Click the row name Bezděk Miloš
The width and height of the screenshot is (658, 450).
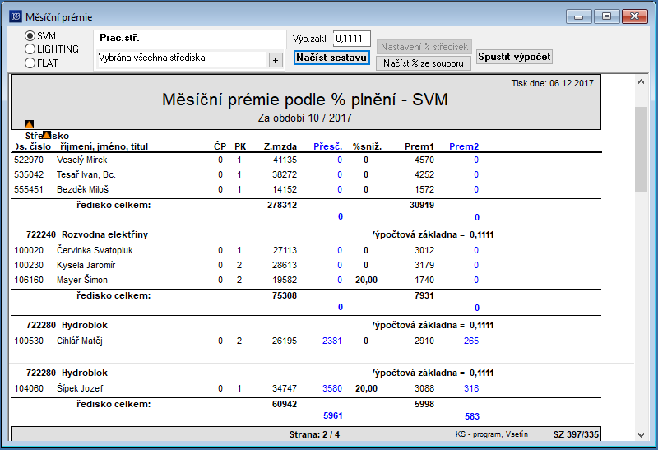click(82, 189)
